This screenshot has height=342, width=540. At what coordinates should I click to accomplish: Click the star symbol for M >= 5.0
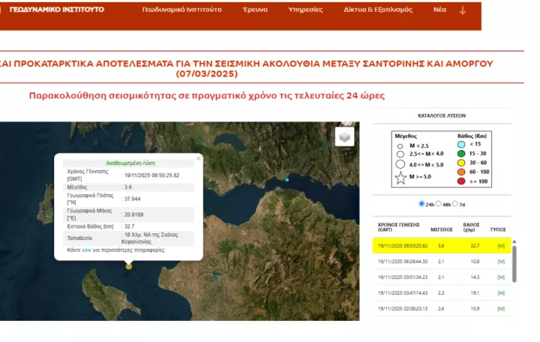[x=400, y=178]
